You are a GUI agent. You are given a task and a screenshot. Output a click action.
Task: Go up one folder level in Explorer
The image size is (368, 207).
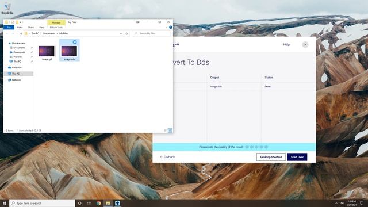(21, 33)
